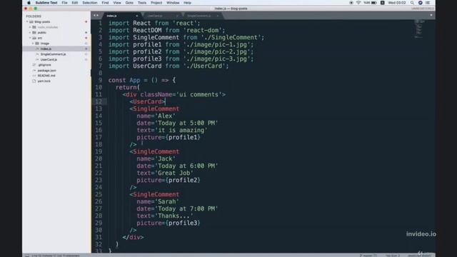Place cursor after <UserCard> on line 12
The image size is (457, 257).
tap(165, 101)
